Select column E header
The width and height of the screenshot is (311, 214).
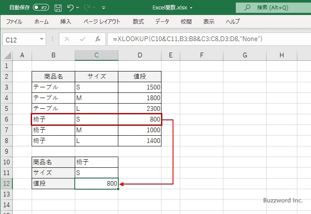coord(171,55)
